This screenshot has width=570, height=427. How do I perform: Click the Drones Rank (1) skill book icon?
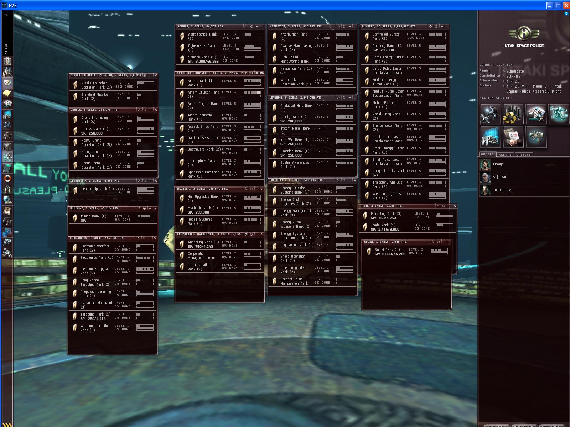click(x=75, y=131)
